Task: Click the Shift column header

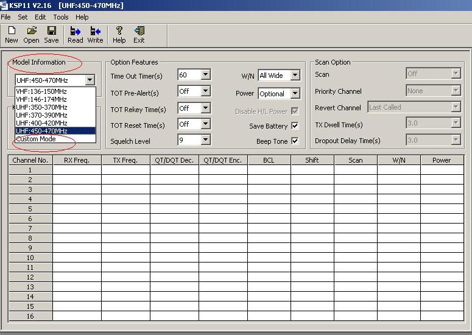Action: [x=312, y=160]
